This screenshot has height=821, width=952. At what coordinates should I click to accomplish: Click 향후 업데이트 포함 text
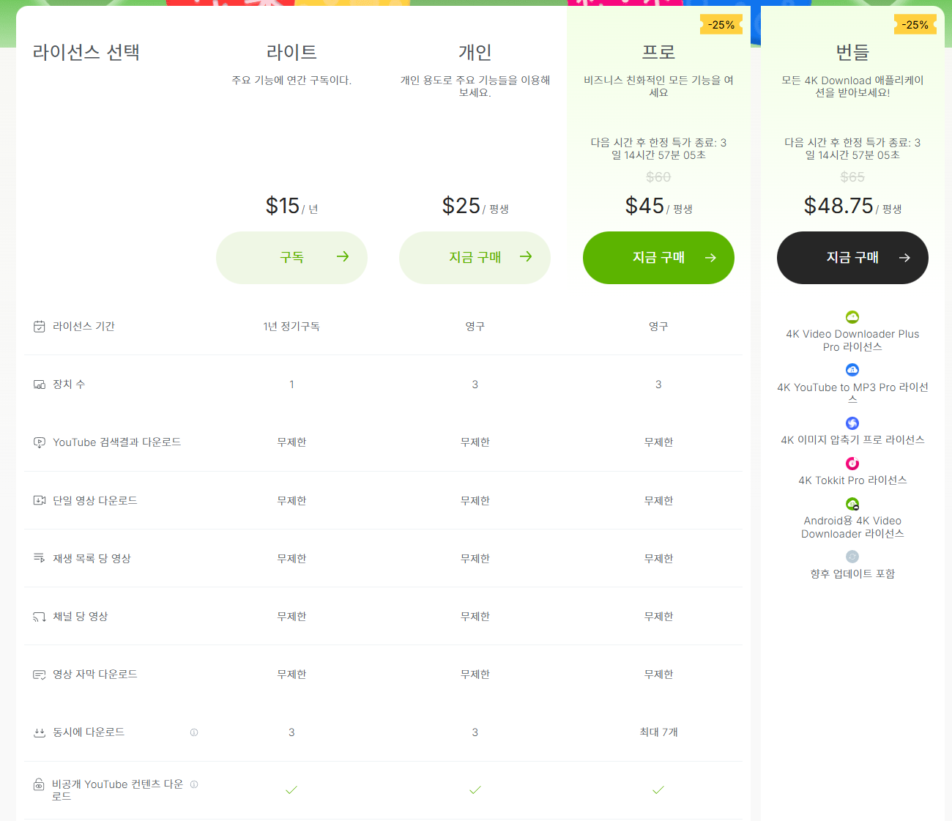852,574
